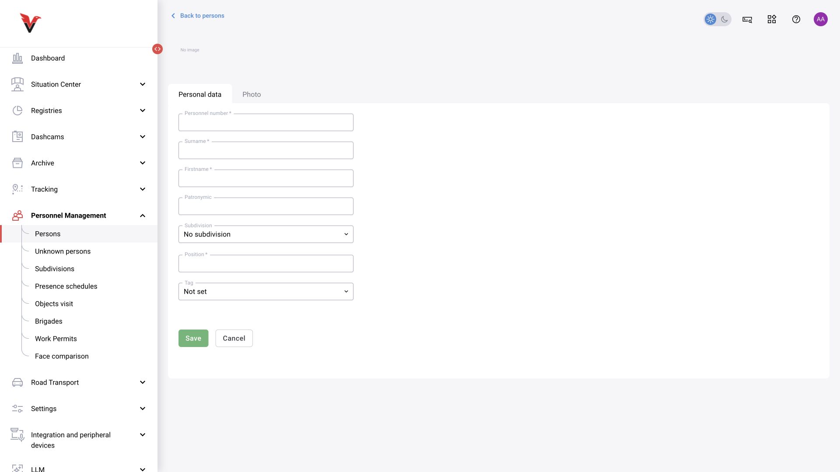
Task: Open Subdivisions menu item
Action: pos(55,269)
